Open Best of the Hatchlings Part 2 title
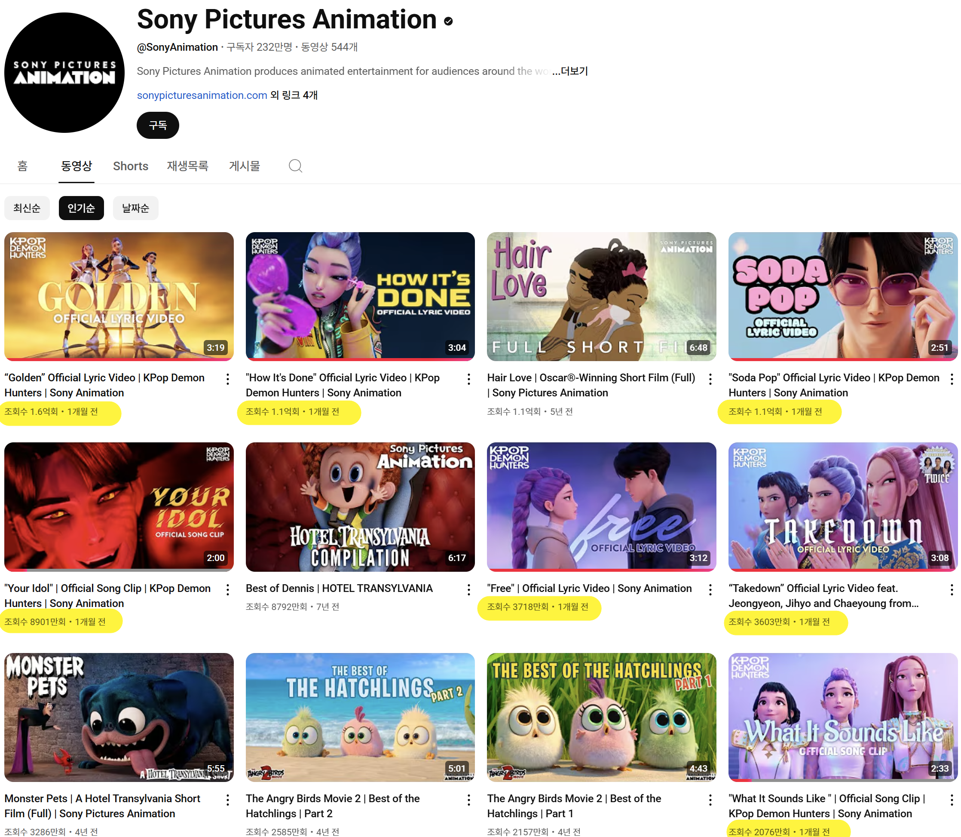The width and height of the screenshot is (961, 837). (333, 806)
